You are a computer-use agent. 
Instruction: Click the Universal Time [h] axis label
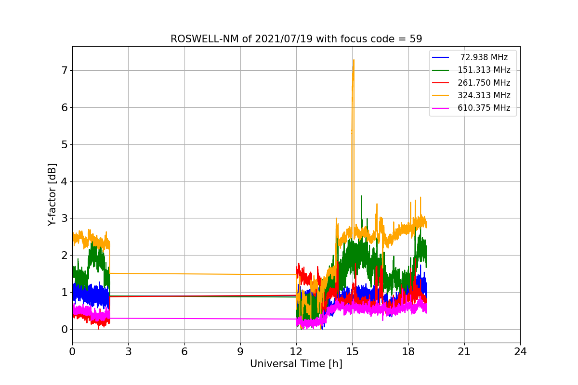pyautogui.click(x=296, y=364)
